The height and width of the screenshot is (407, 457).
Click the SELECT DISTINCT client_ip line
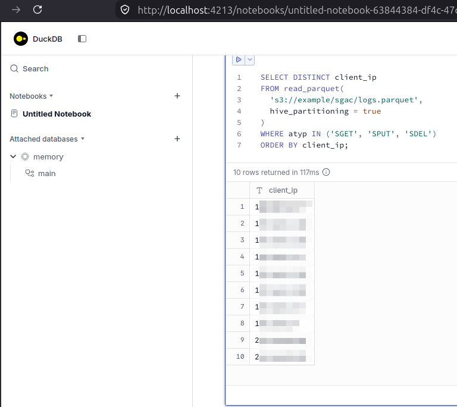318,77
